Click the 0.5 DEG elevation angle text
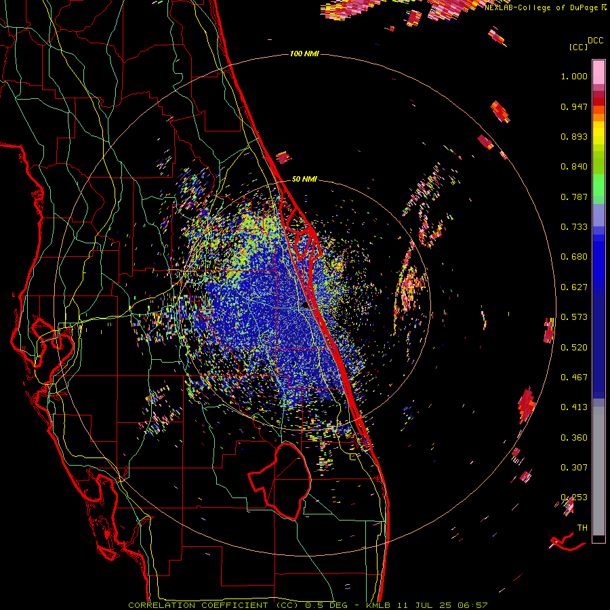Viewport: 610px width, 610px height. click(326, 605)
